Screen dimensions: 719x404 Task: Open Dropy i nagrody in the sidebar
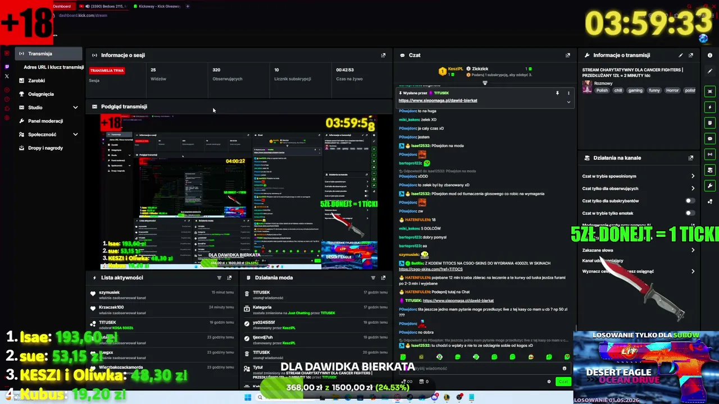(x=45, y=148)
